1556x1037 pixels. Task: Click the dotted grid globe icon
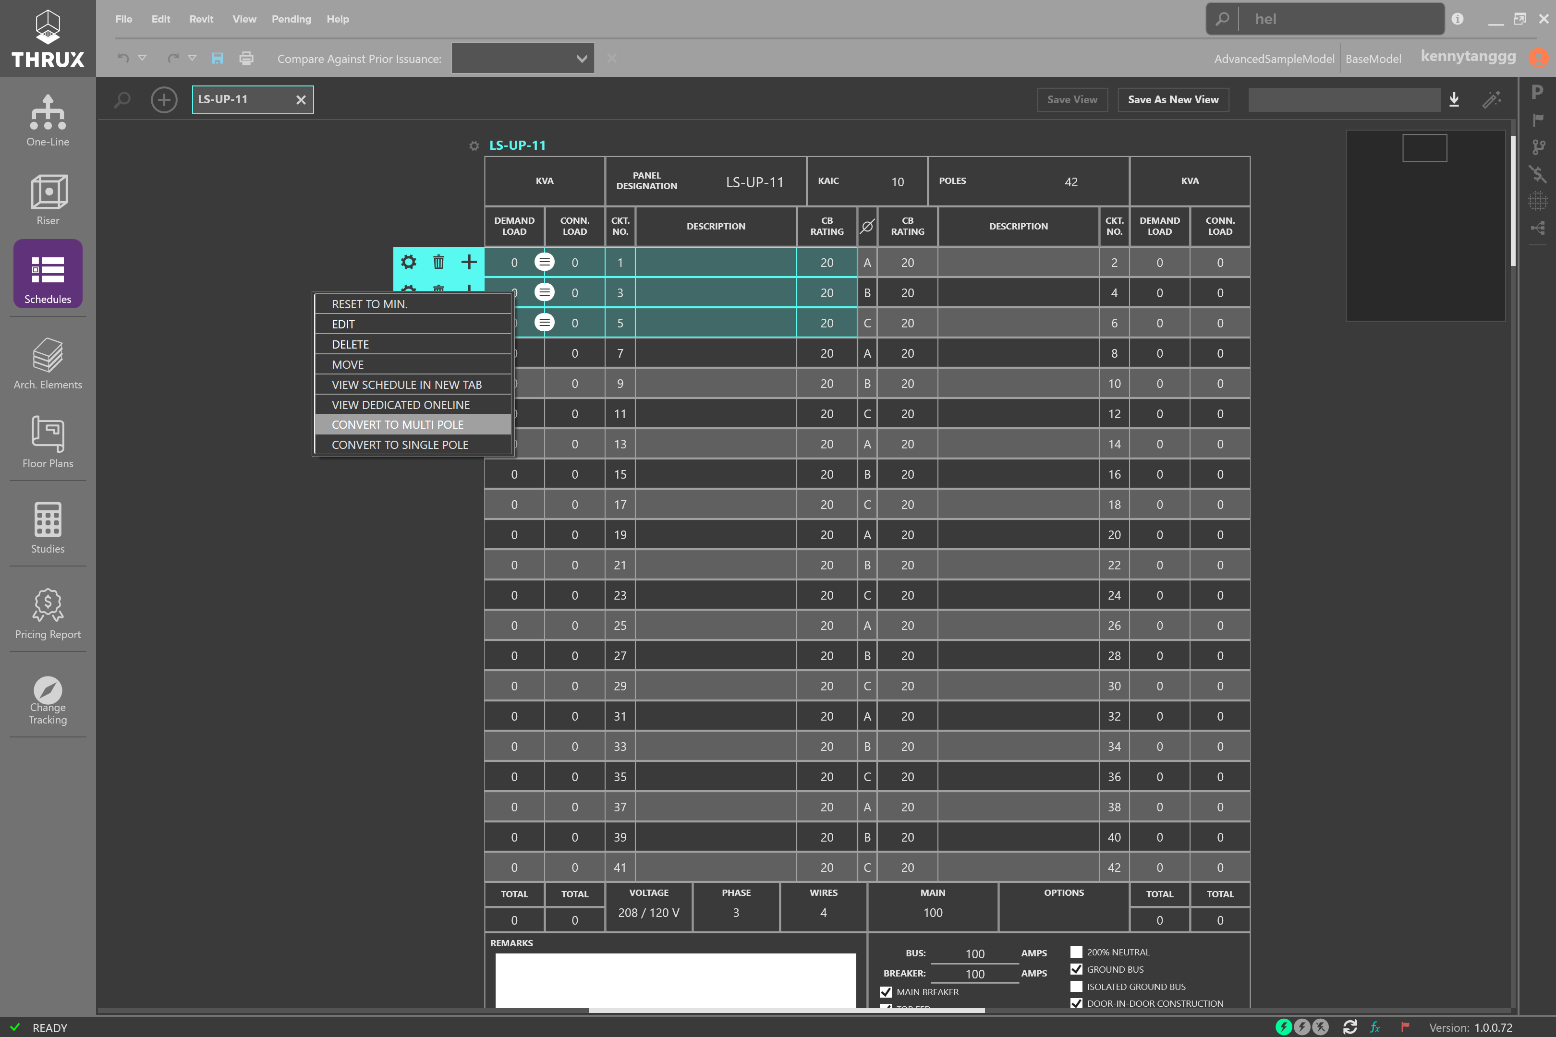point(1538,201)
